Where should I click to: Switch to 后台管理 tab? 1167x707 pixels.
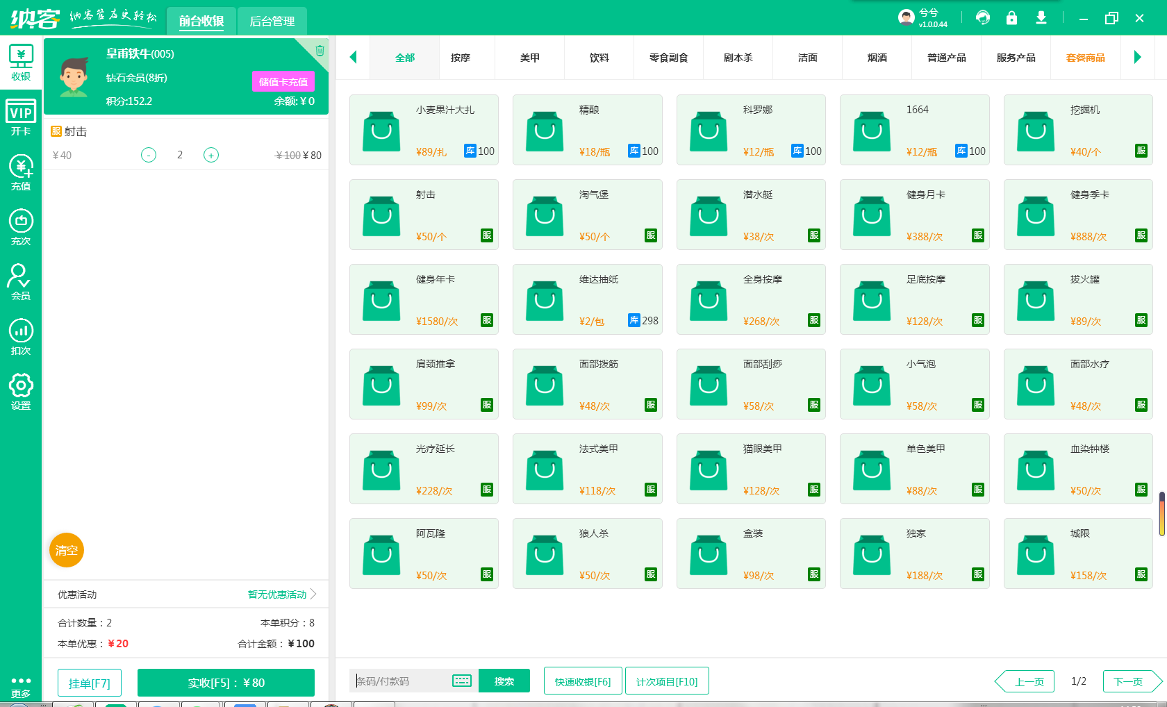272,21
